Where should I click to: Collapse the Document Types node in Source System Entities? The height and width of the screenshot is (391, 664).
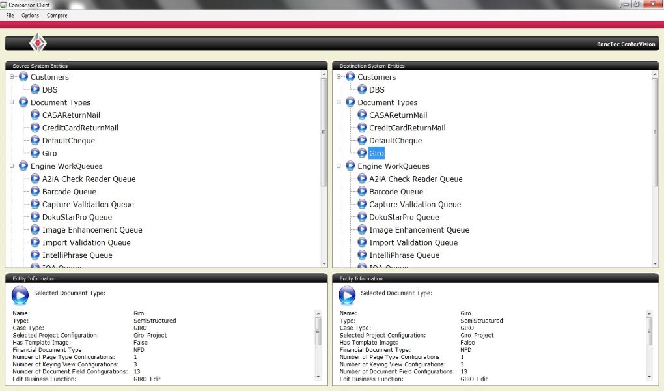[x=12, y=102]
